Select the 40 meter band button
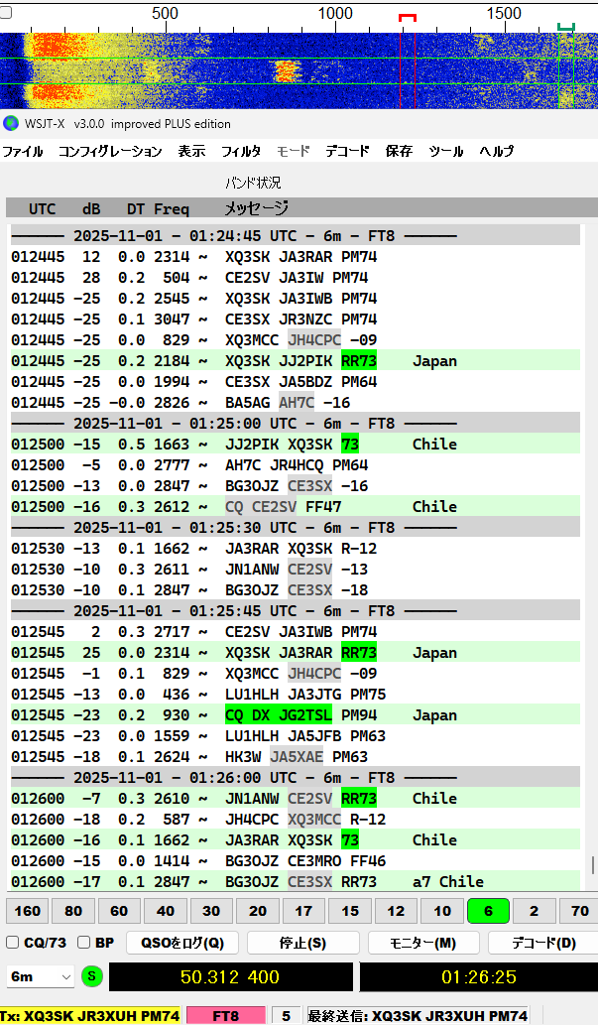The width and height of the screenshot is (598, 1025). point(166,911)
